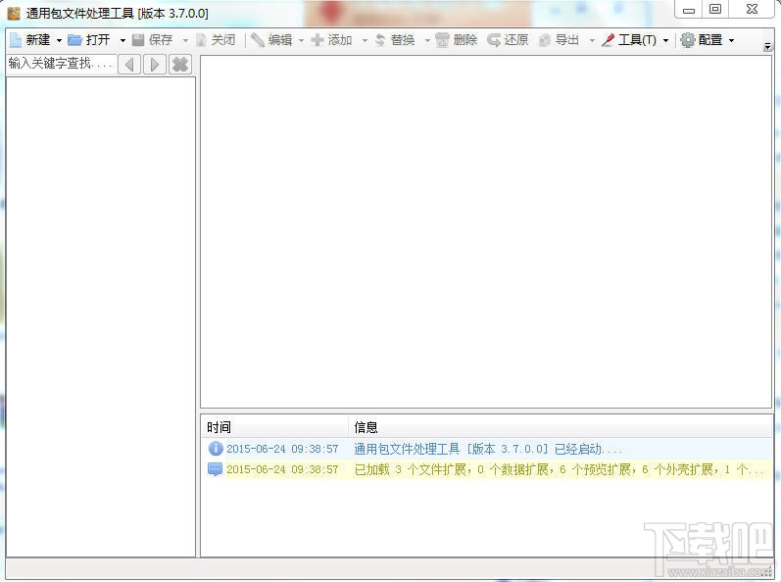This screenshot has height=582, width=781.
Task: Open the 新建 dropdown arrow
Action: click(x=59, y=40)
